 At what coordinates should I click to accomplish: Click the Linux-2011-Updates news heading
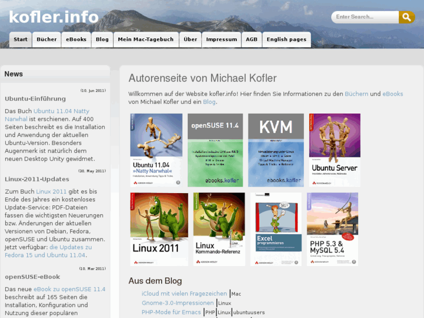pyautogui.click(x=37, y=179)
